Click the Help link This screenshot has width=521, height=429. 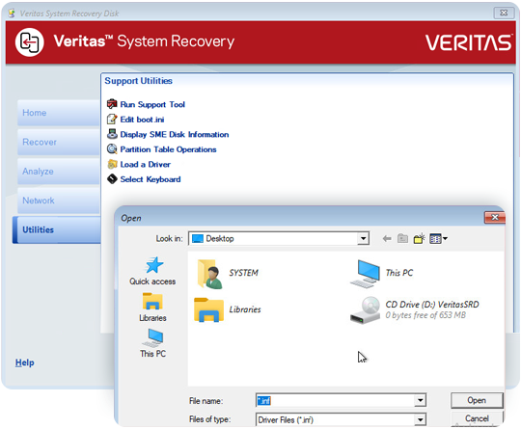24,362
